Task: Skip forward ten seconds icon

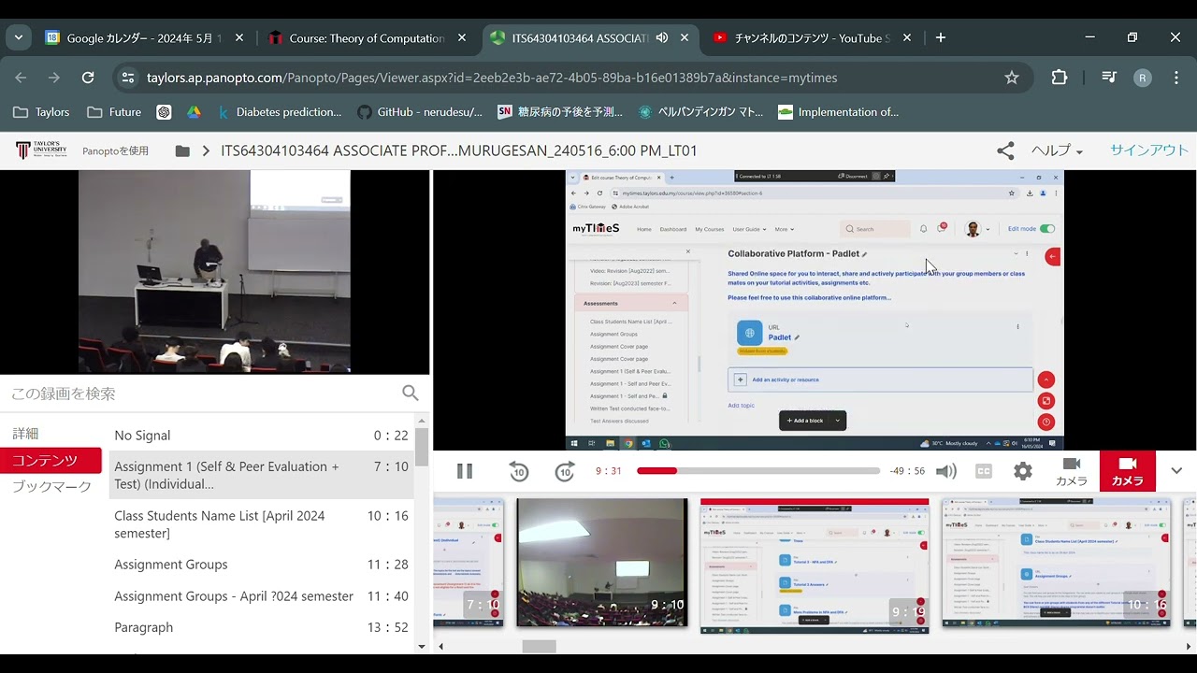Action: pyautogui.click(x=565, y=472)
